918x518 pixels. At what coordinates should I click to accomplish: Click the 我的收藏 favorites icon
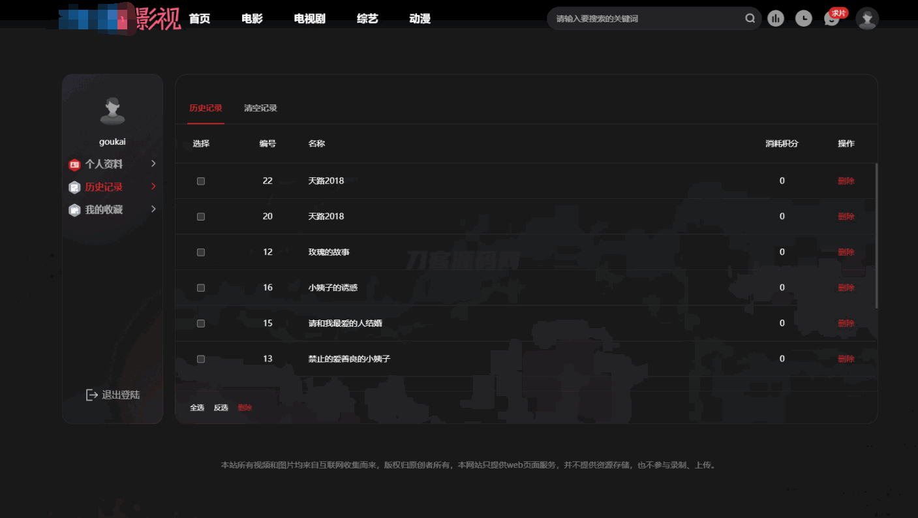pyautogui.click(x=74, y=210)
